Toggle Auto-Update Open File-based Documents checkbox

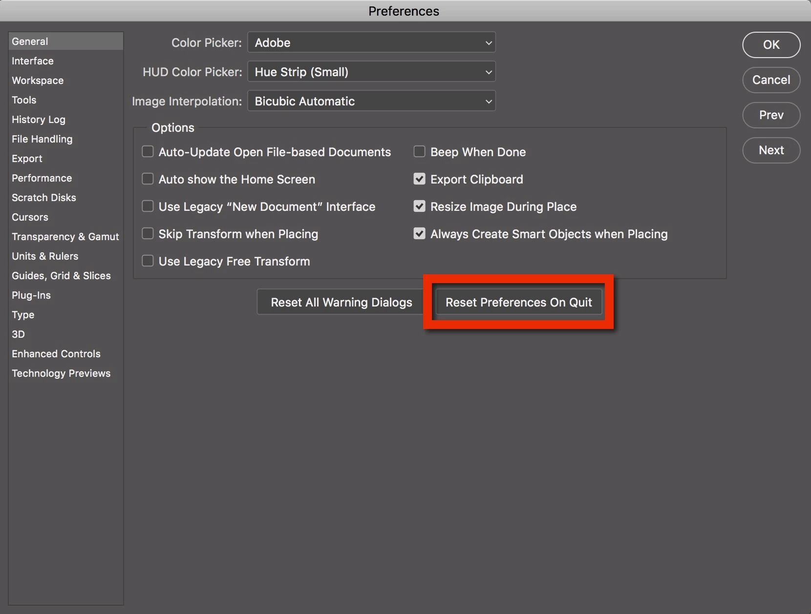148,152
